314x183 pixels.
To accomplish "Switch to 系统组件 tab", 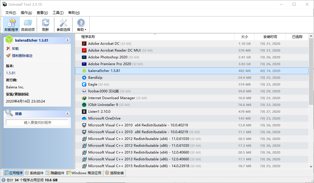I will tap(34, 173).
